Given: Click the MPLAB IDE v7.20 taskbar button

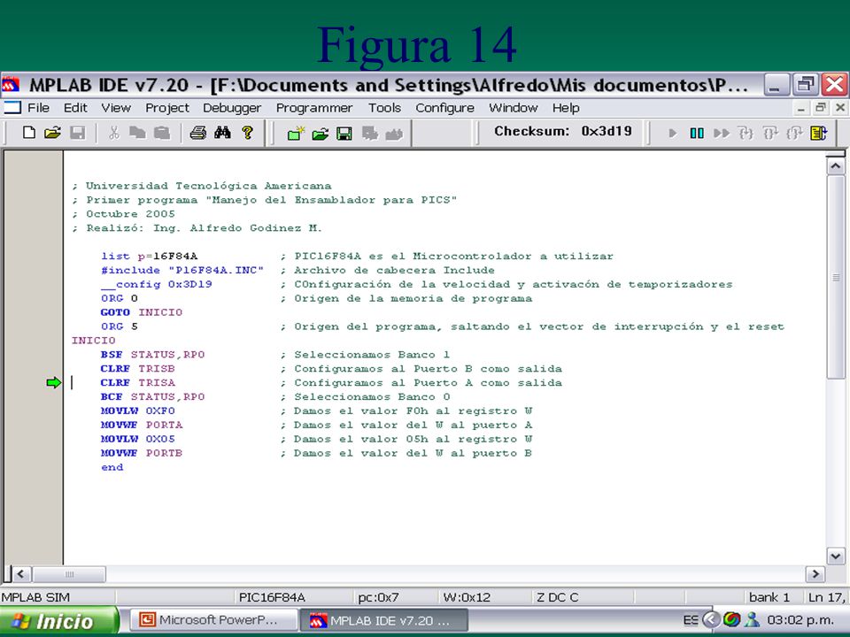Looking at the screenshot, I should [383, 620].
